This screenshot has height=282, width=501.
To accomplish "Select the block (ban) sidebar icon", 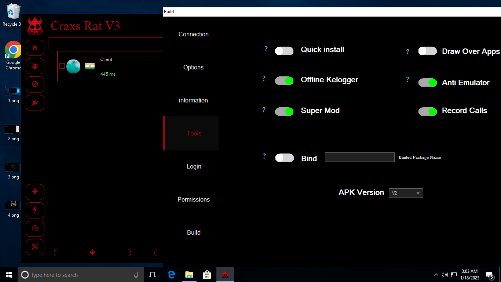I will pos(35,84).
